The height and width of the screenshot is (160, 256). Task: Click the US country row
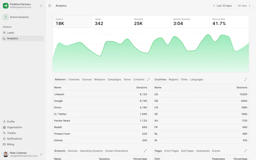(x=201, y=94)
